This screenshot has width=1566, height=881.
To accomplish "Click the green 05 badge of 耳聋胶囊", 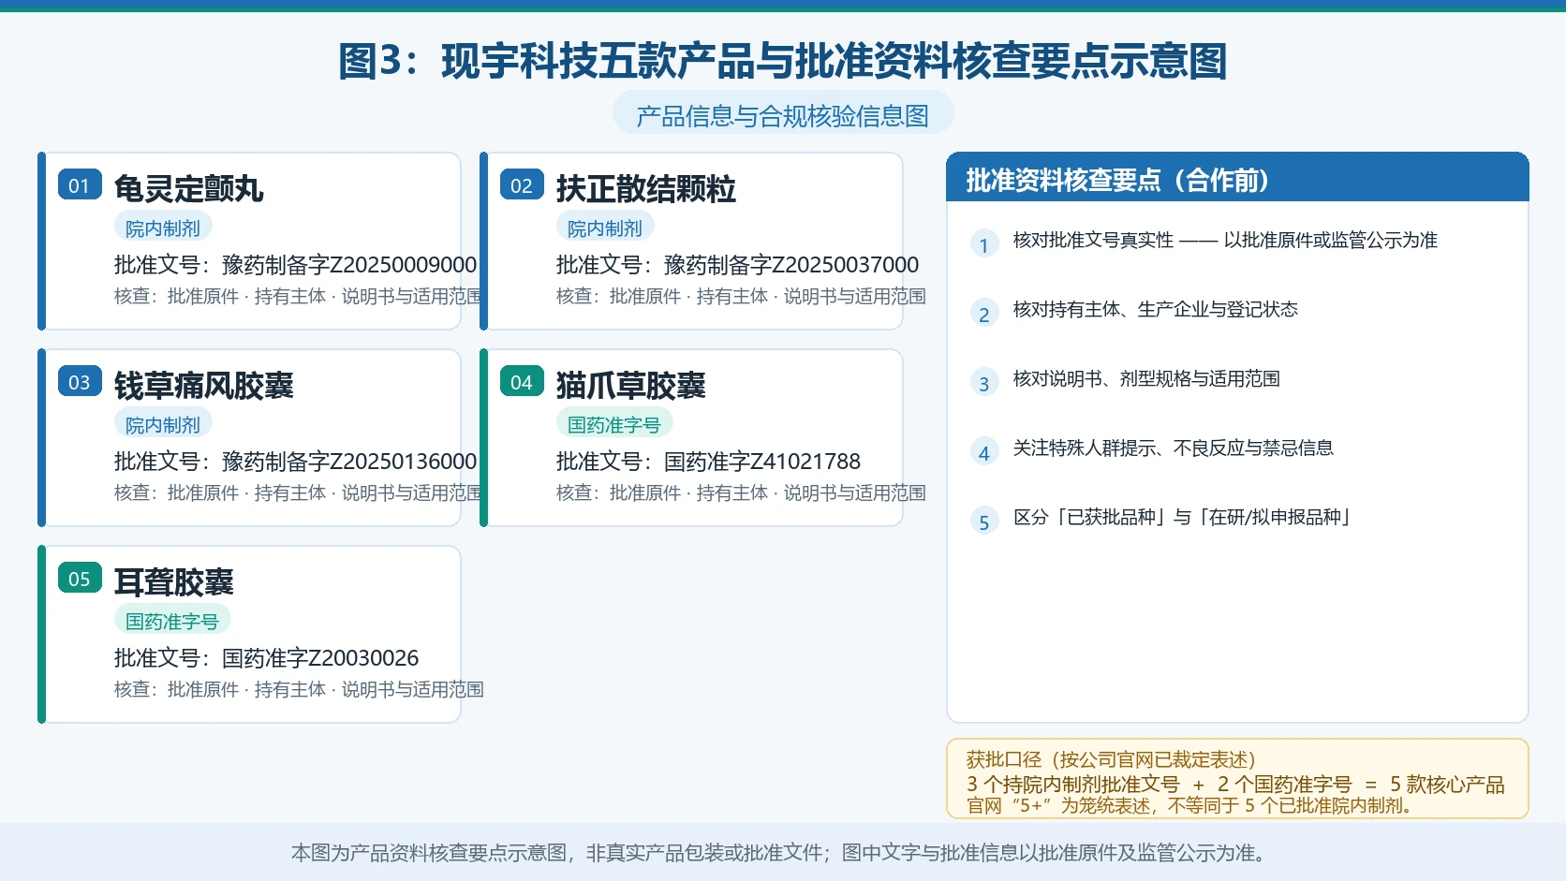I will (80, 579).
